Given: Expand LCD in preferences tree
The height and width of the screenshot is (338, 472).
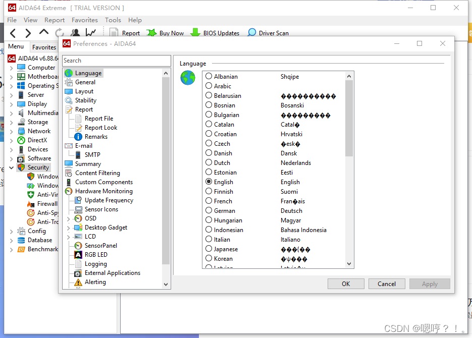Looking at the screenshot, I should click(x=68, y=237).
